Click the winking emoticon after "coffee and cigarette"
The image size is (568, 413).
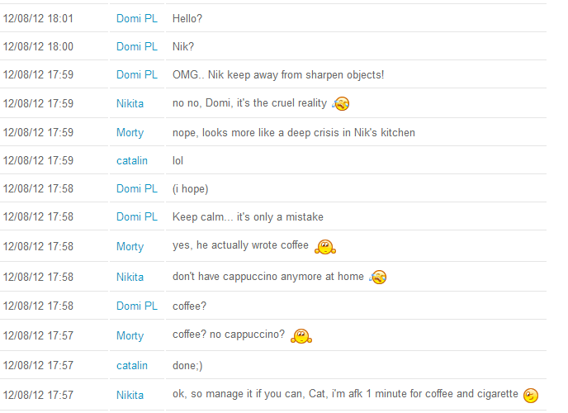(532, 395)
